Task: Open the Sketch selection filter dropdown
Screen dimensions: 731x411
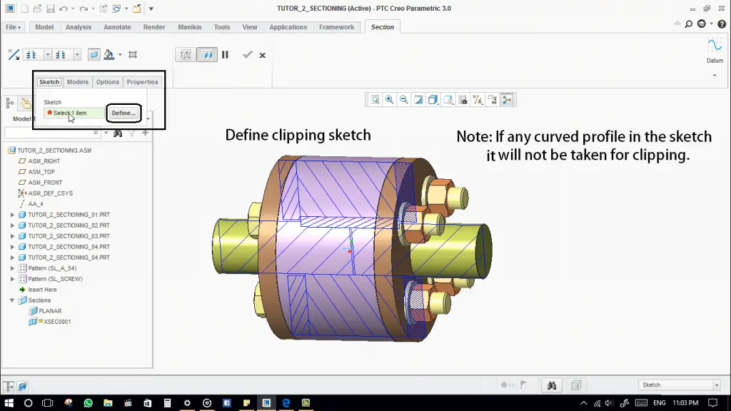Action: point(716,385)
